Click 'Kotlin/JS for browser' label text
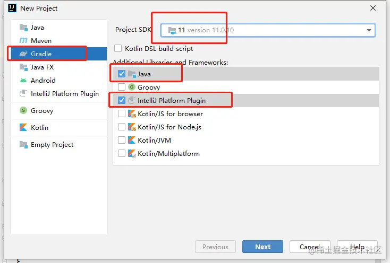This screenshot has height=263, width=390. point(171,113)
